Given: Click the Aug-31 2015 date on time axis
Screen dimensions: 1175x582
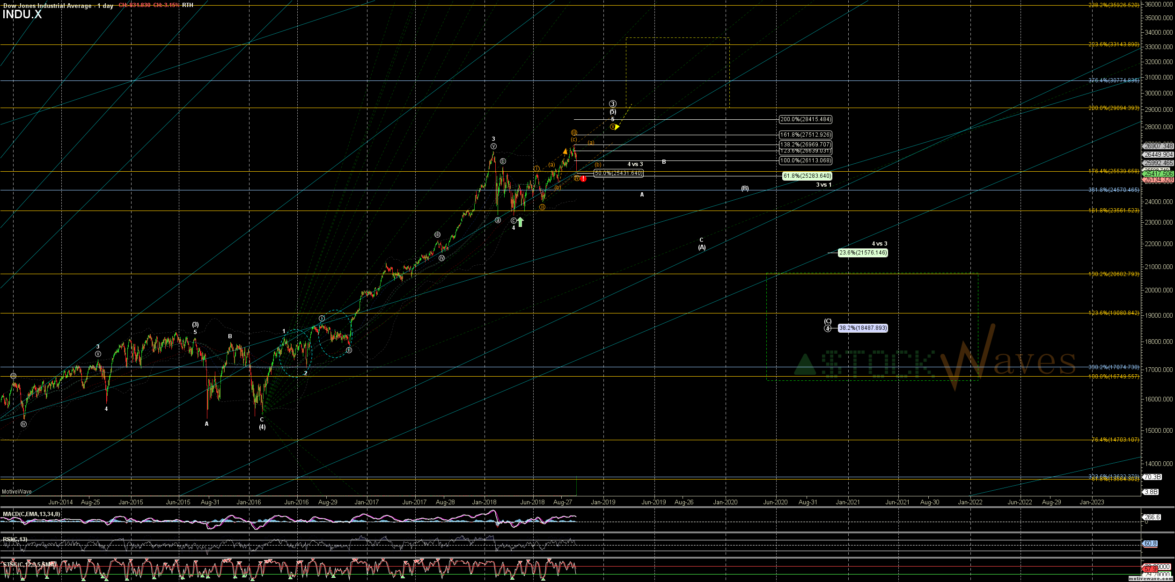Looking at the screenshot, I should click(210, 502).
